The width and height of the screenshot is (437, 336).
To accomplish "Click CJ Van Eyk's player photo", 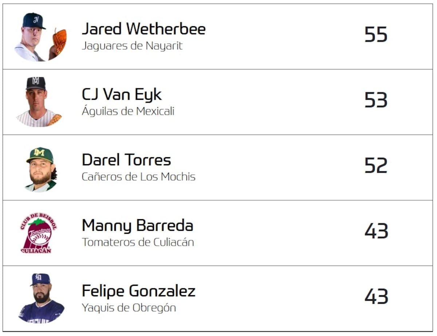I will 39,102.
